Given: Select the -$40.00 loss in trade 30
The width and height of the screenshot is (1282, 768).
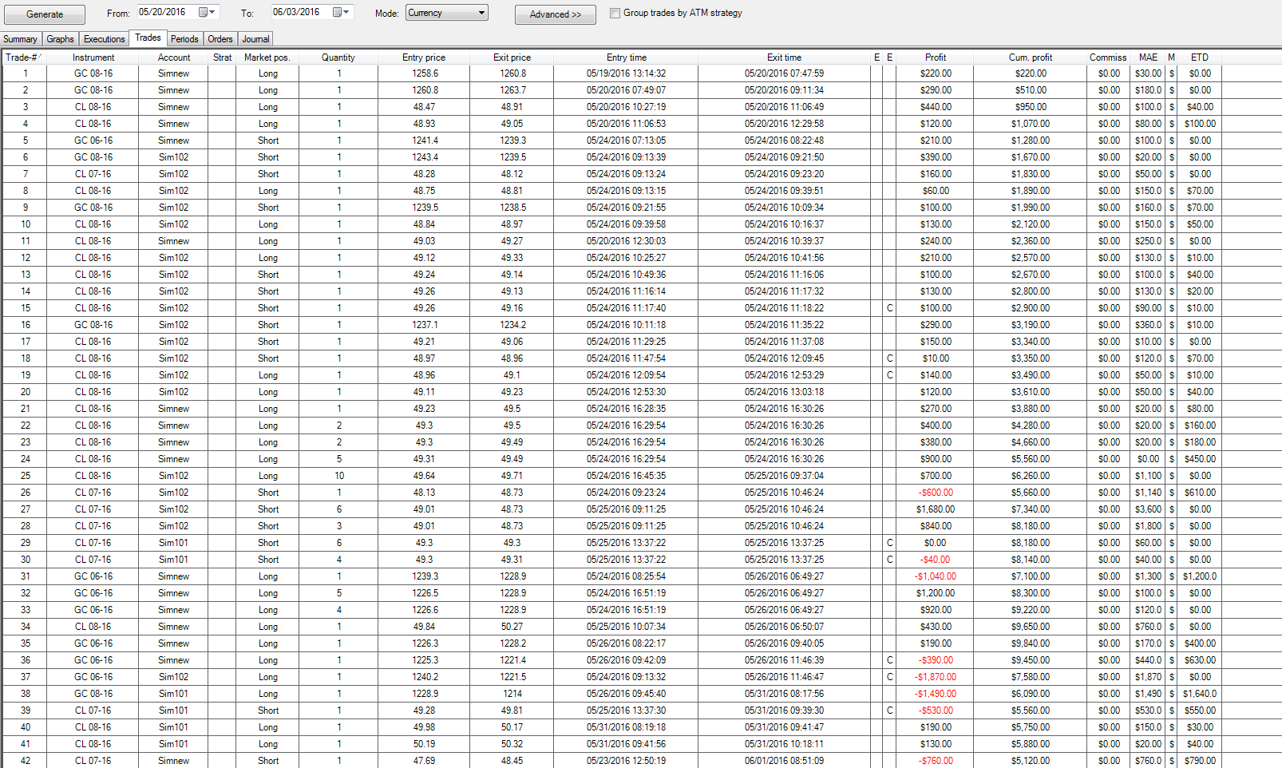Looking at the screenshot, I should [936, 560].
